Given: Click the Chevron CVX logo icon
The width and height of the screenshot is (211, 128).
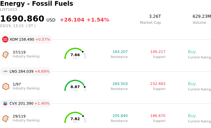Looking at the screenshot, I should (5, 103).
